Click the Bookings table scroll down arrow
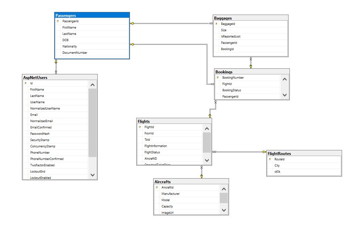The height and width of the screenshot is (229, 357). (x=285, y=95)
